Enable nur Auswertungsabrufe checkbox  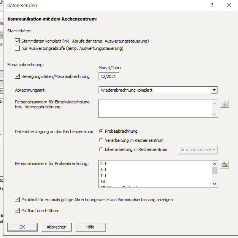[17, 48]
